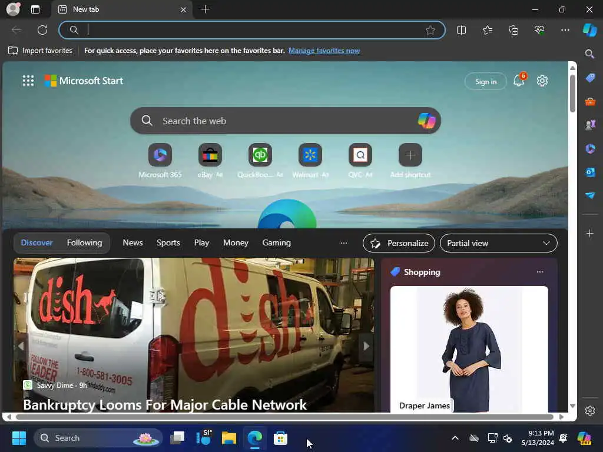Click the Sign in button
This screenshot has width=603, height=452.
click(x=486, y=81)
